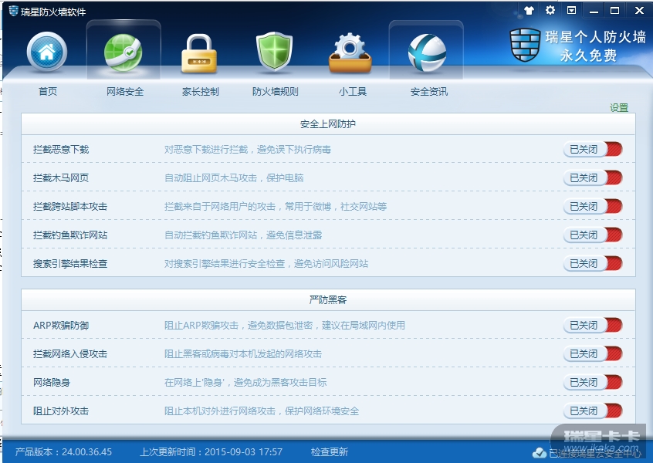This screenshot has width=653, height=463.
Task: Minimize the firewall window
Action: [x=594, y=11]
